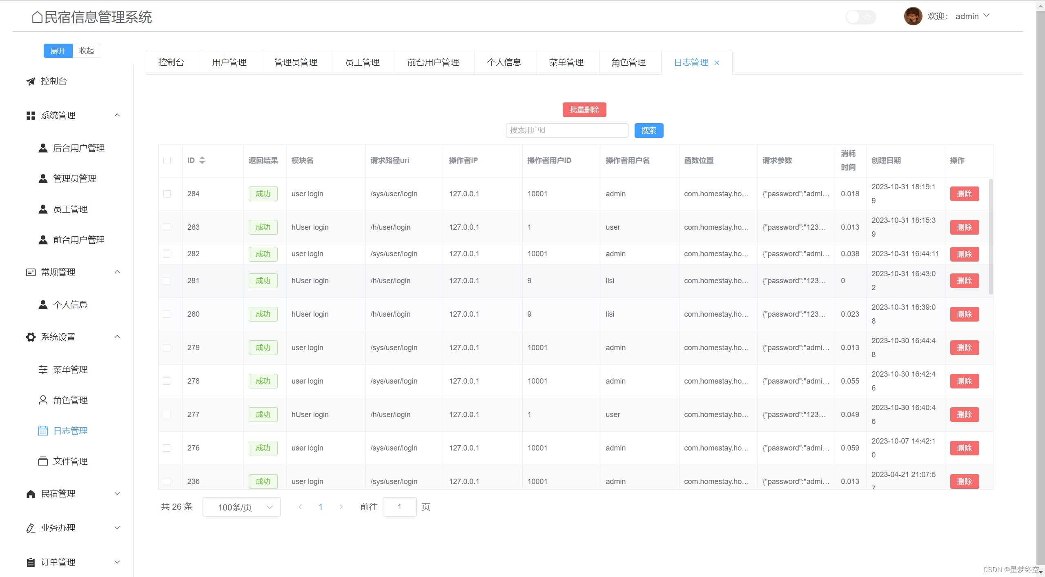Switch to the 员工管理 tab
The image size is (1045, 577).
point(363,62)
